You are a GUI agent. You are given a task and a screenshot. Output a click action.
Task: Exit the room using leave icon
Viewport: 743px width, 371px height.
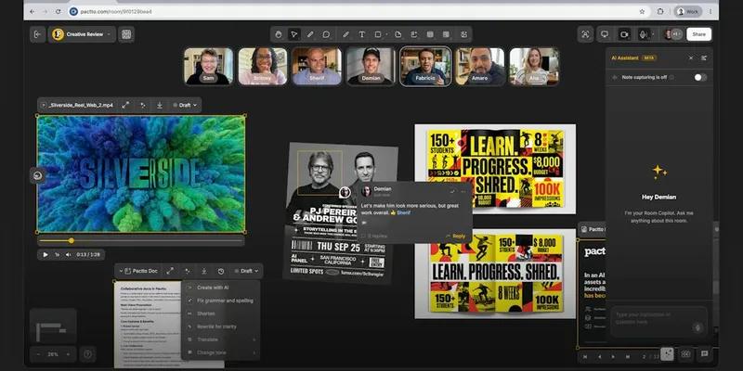[37, 34]
